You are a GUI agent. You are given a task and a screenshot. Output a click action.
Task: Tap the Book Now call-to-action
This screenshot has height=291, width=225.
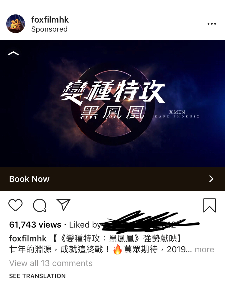[x=112, y=179]
